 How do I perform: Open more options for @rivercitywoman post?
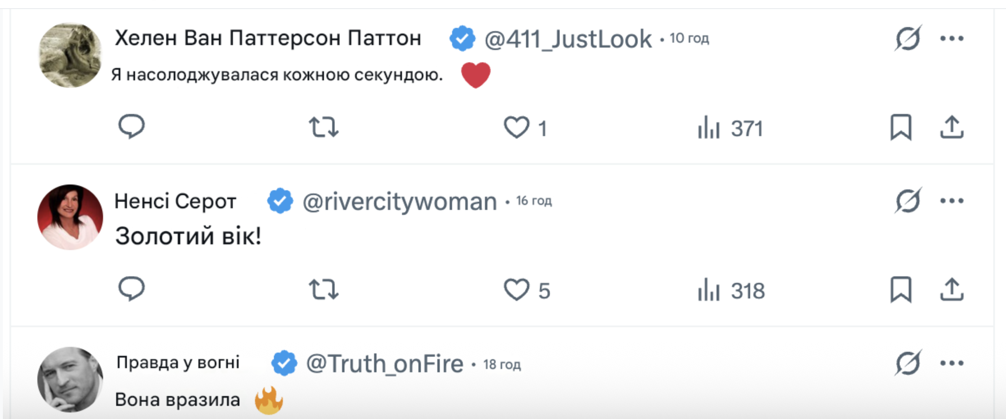tap(951, 201)
